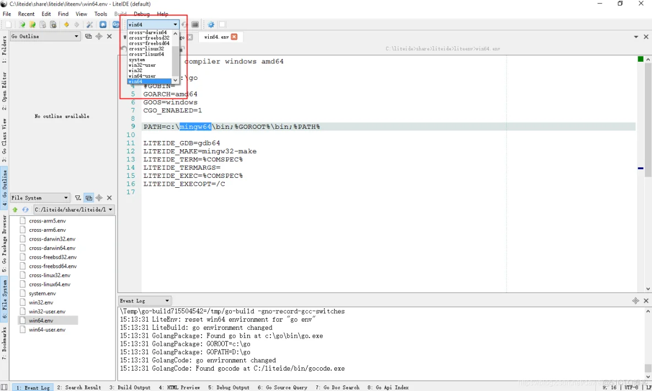Image resolution: width=652 pixels, height=391 pixels.
Task: Toggle the 5: Go Package Browser side tab
Action: click(4, 243)
